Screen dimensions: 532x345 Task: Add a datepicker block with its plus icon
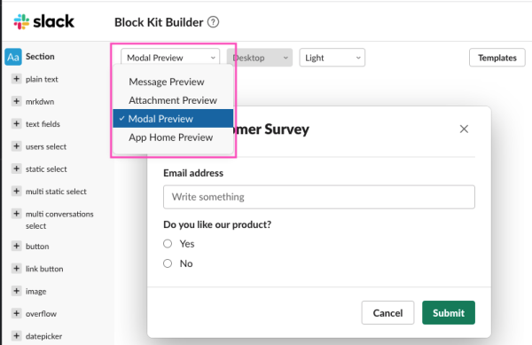16,336
